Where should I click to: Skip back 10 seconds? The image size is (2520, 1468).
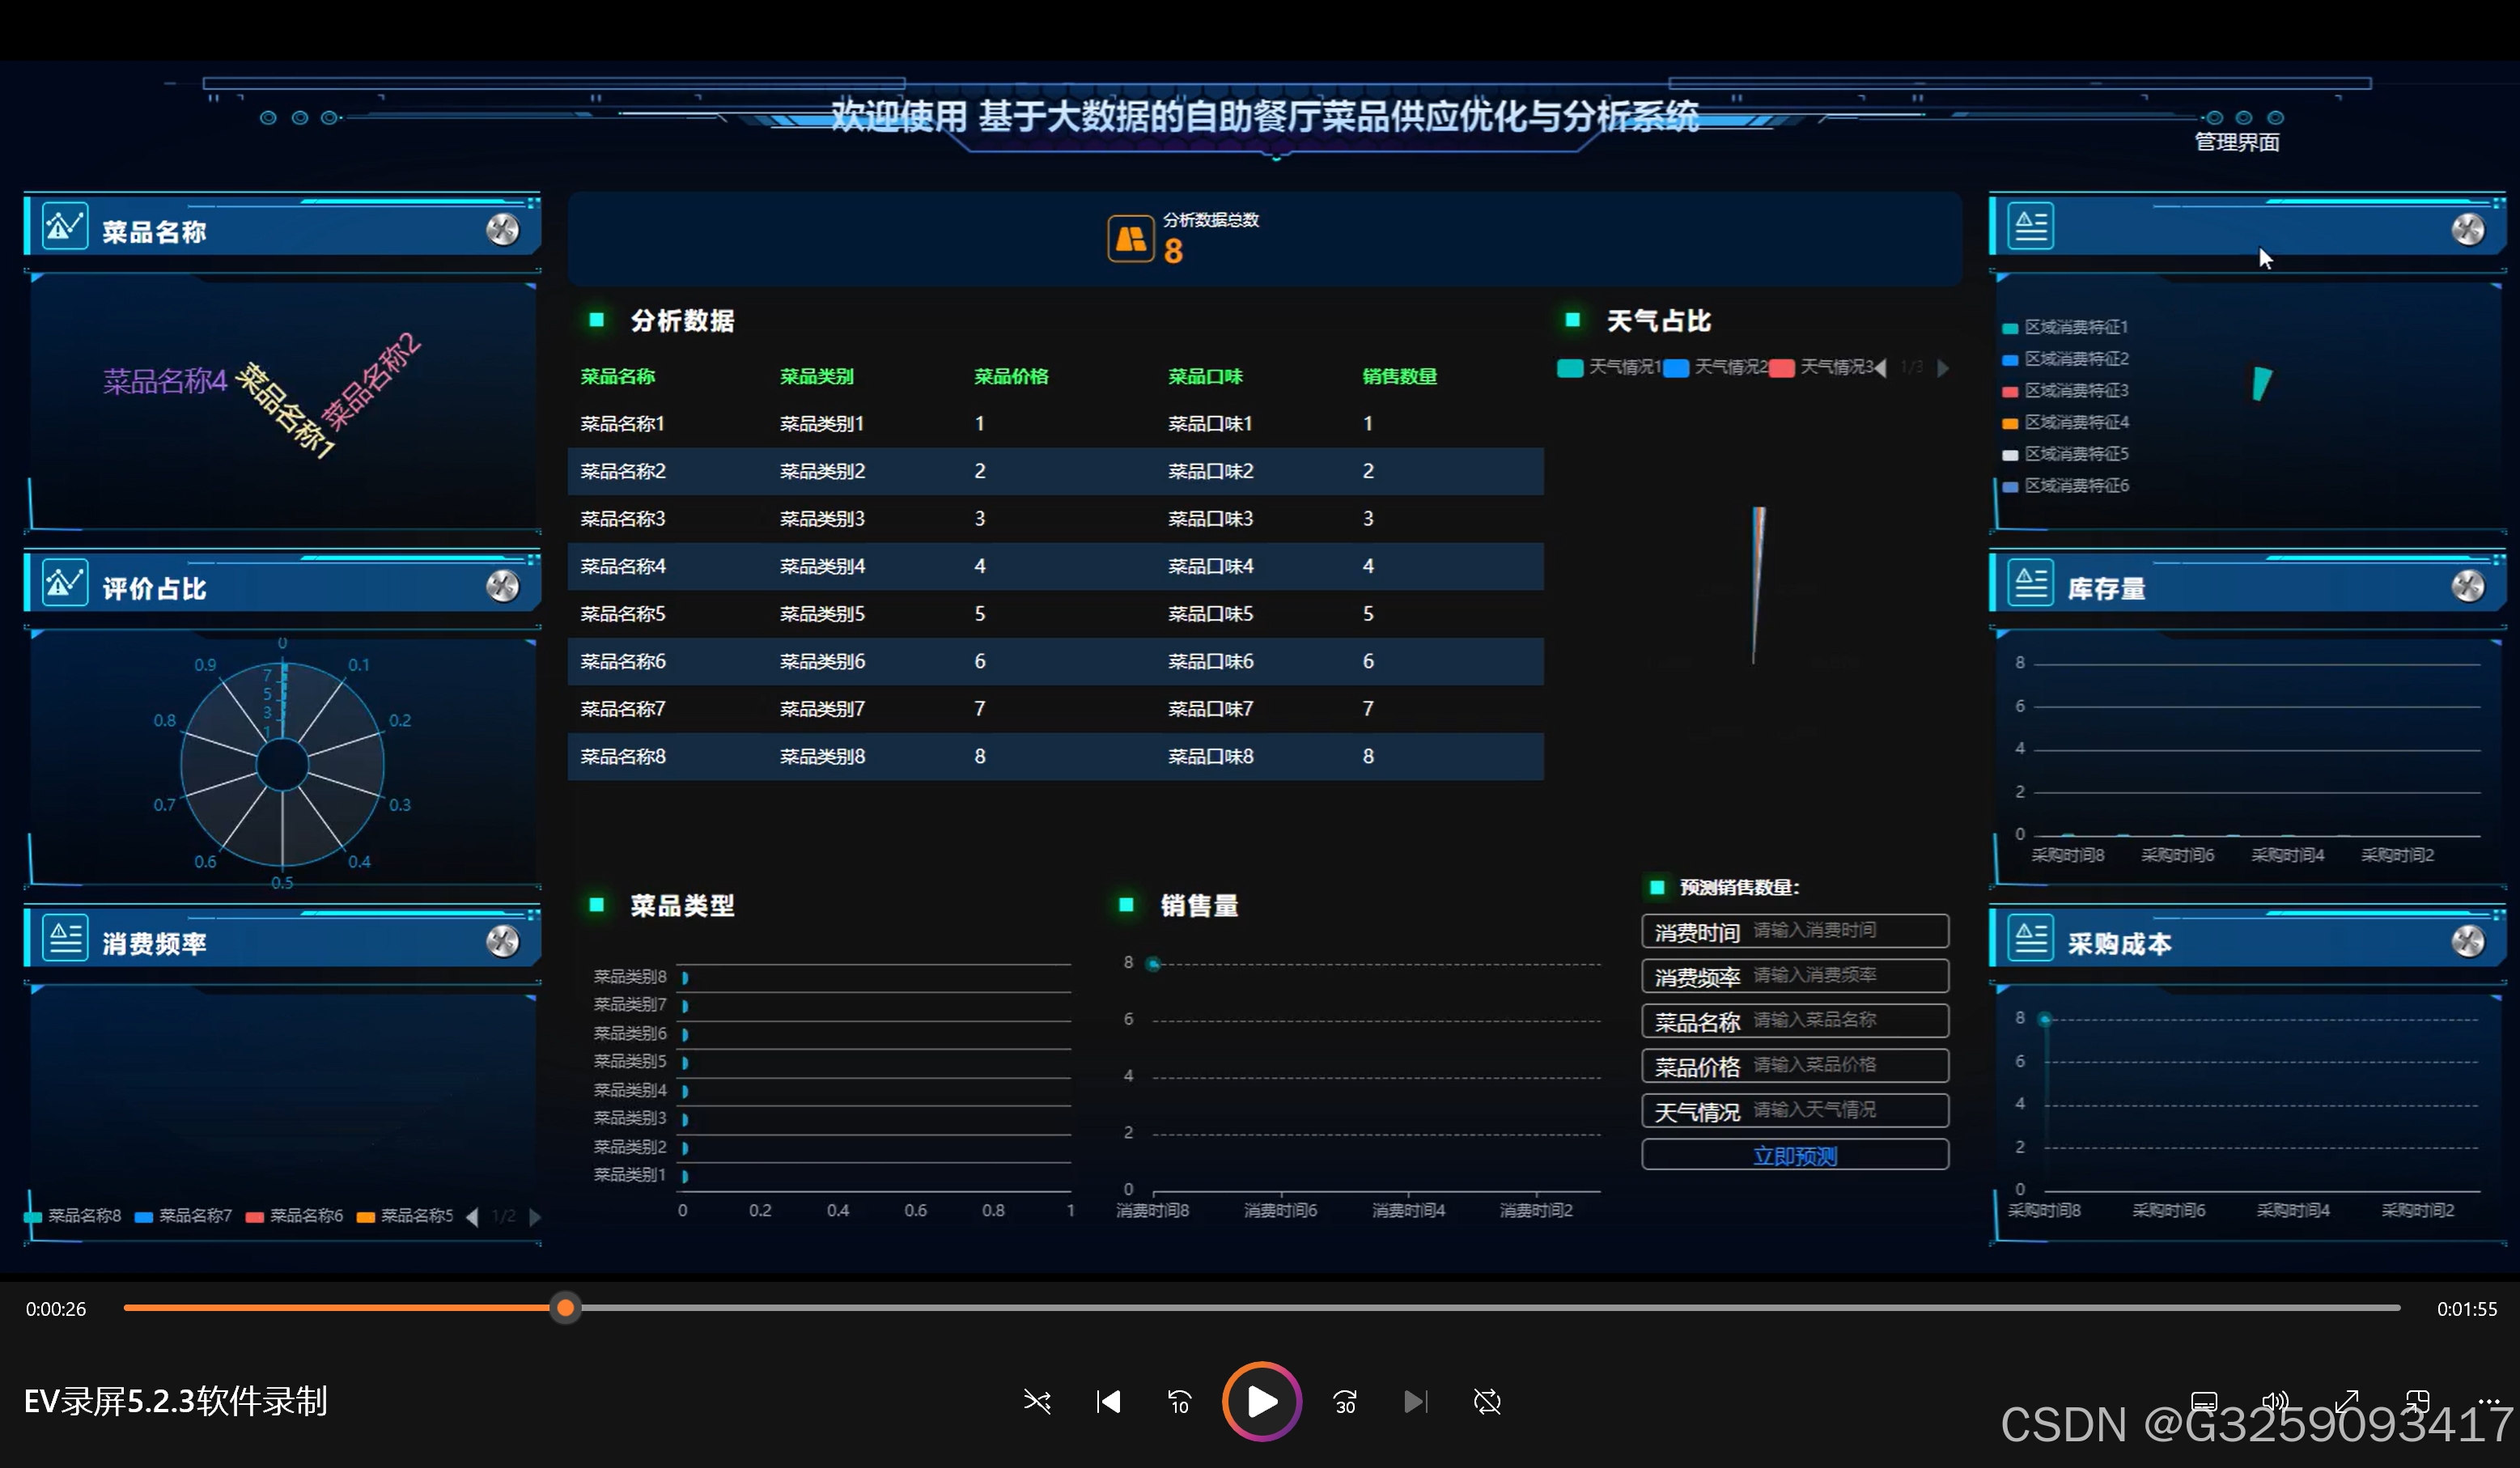(x=1180, y=1402)
